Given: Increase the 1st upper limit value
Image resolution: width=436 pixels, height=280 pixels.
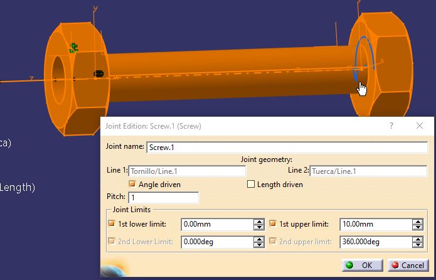Looking at the screenshot, I should (418, 222).
